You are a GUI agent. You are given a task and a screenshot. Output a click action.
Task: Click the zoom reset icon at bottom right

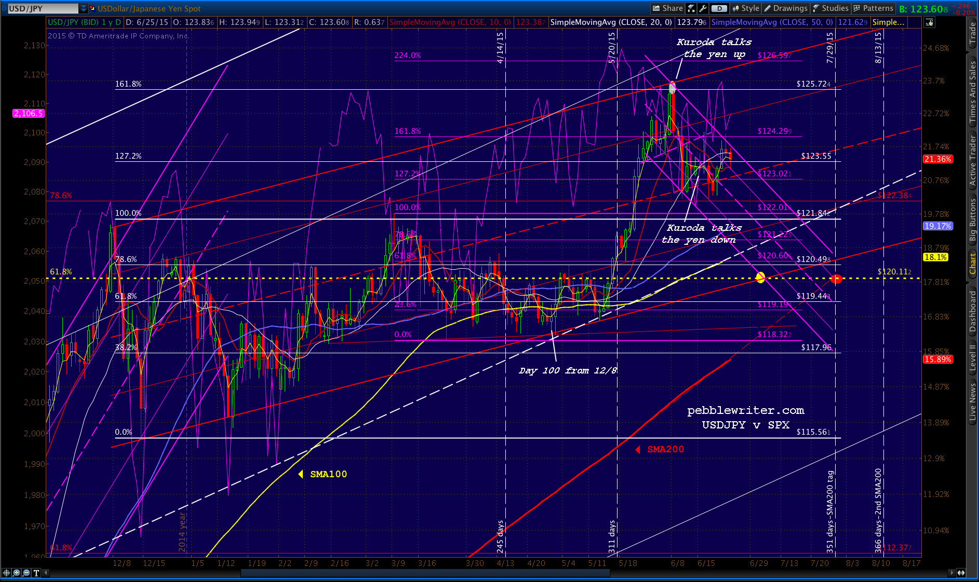(961, 573)
